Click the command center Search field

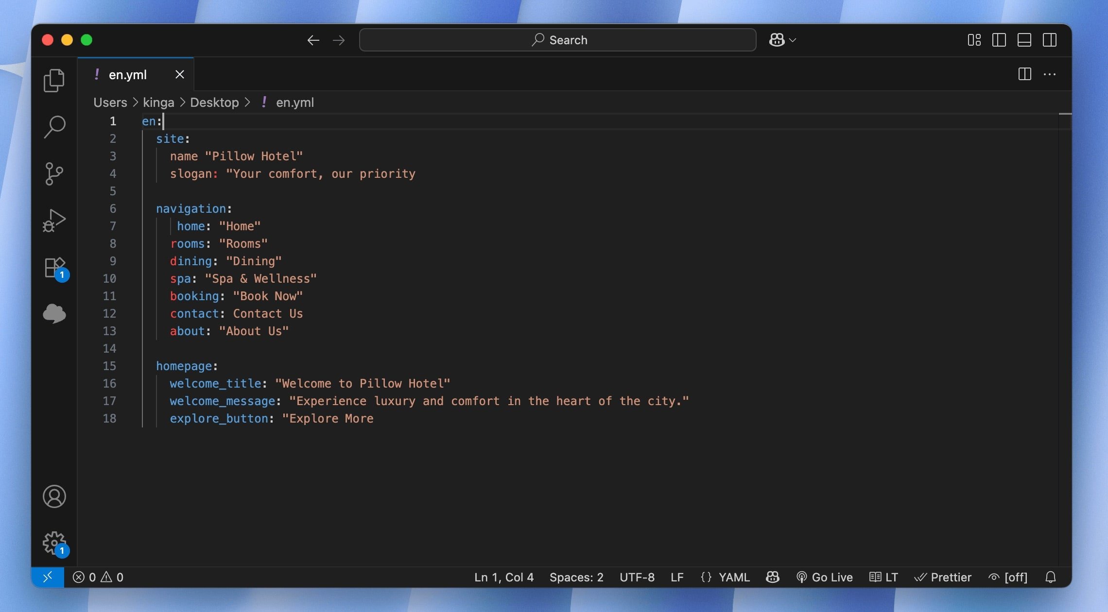(557, 40)
